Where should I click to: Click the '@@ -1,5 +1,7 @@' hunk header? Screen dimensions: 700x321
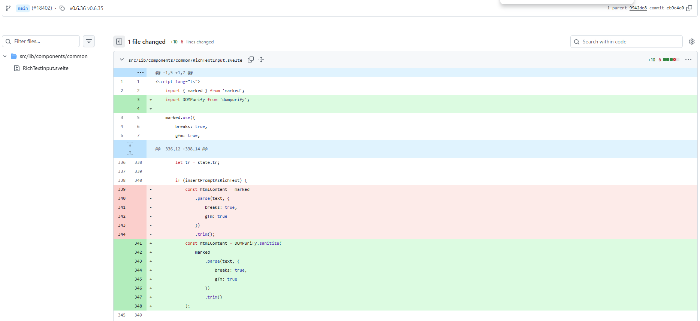click(x=174, y=73)
